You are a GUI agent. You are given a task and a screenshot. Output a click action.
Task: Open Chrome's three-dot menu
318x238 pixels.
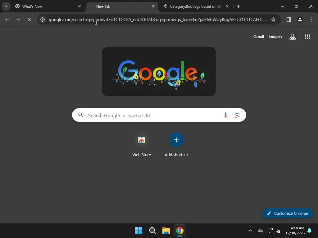(311, 20)
